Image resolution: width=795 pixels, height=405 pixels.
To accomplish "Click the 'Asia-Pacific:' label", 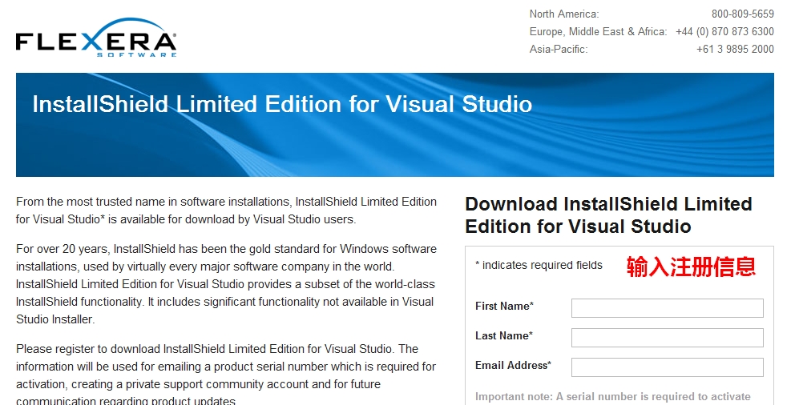I will [559, 49].
